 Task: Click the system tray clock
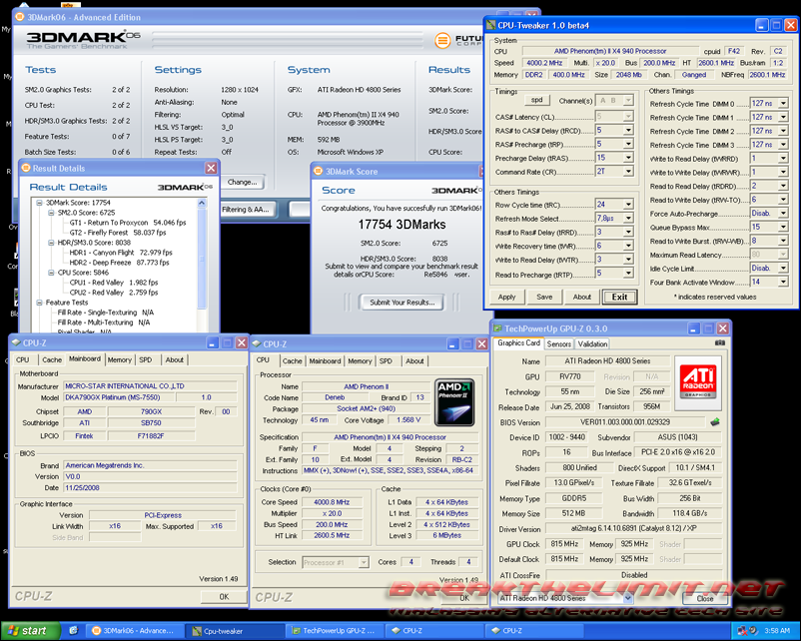[777, 631]
